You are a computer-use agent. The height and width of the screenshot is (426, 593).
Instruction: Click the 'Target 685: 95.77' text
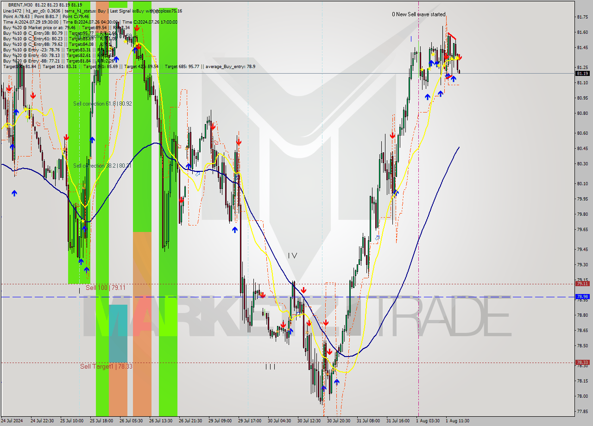(x=182, y=67)
